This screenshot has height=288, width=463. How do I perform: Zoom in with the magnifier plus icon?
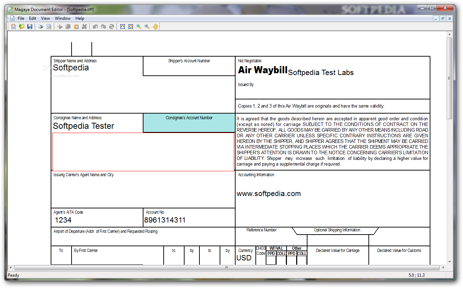pyautogui.click(x=139, y=27)
